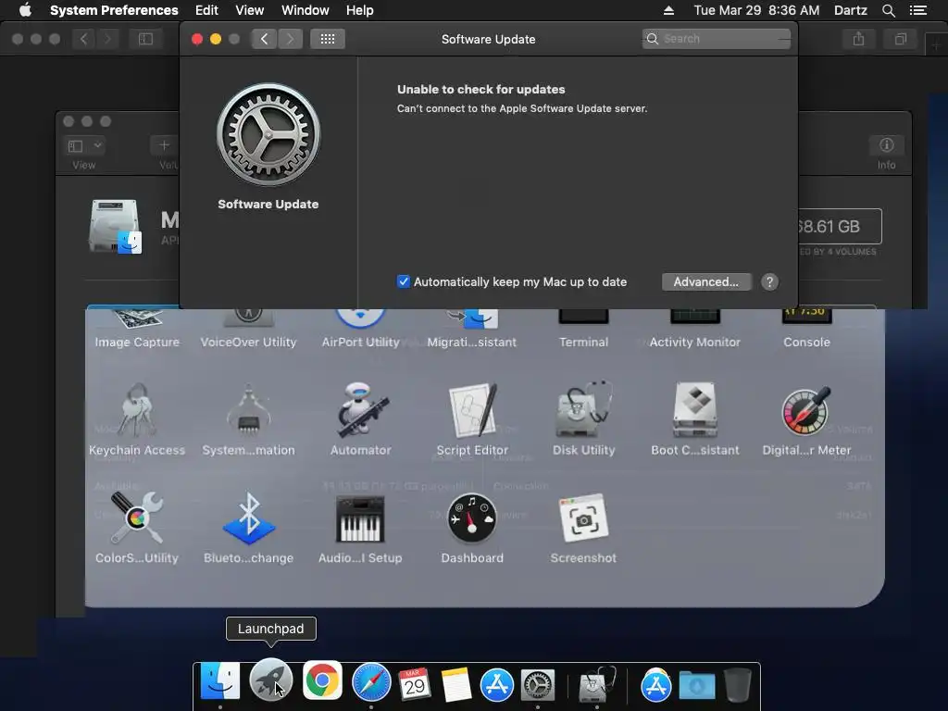Open Trash in the Dock

738,685
